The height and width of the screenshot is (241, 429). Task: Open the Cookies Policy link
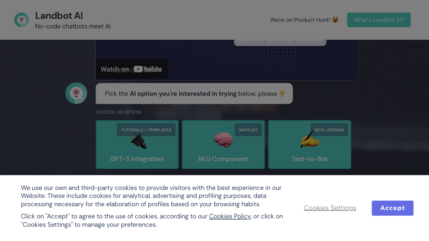pos(230,216)
